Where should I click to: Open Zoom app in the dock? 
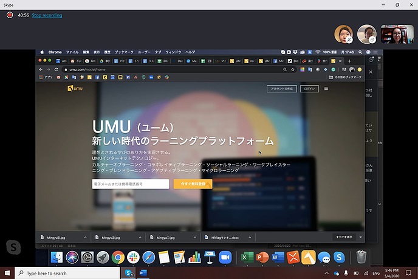pos(225,257)
